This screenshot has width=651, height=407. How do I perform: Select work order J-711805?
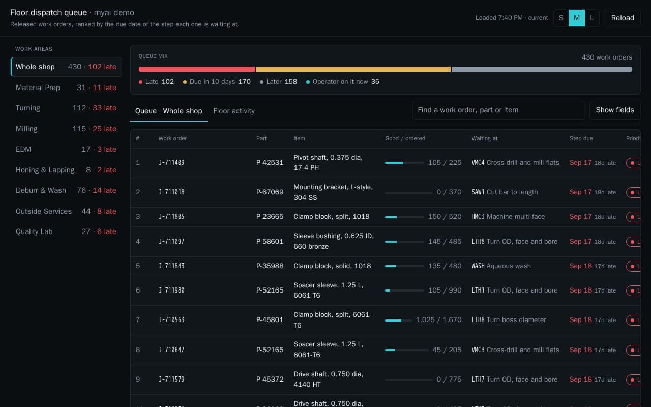pos(171,217)
